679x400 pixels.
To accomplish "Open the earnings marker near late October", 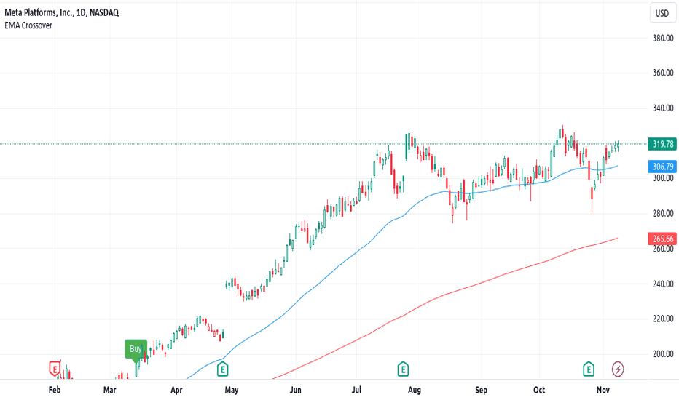I will [x=588, y=369].
